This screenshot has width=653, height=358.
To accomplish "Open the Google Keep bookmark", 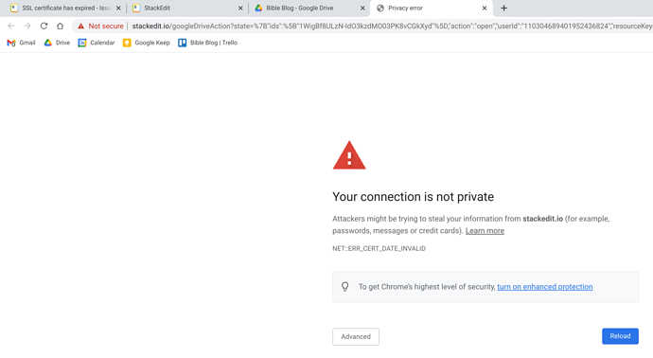I will [x=146, y=43].
